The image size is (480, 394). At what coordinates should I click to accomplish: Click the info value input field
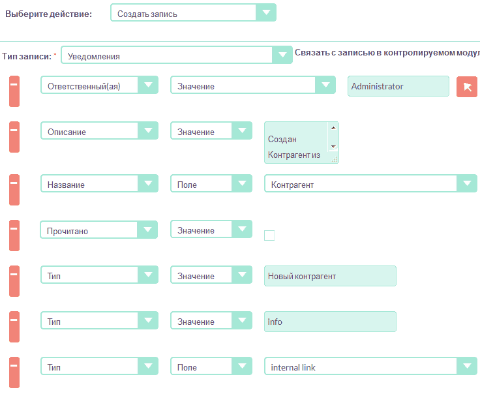pyautogui.click(x=330, y=322)
